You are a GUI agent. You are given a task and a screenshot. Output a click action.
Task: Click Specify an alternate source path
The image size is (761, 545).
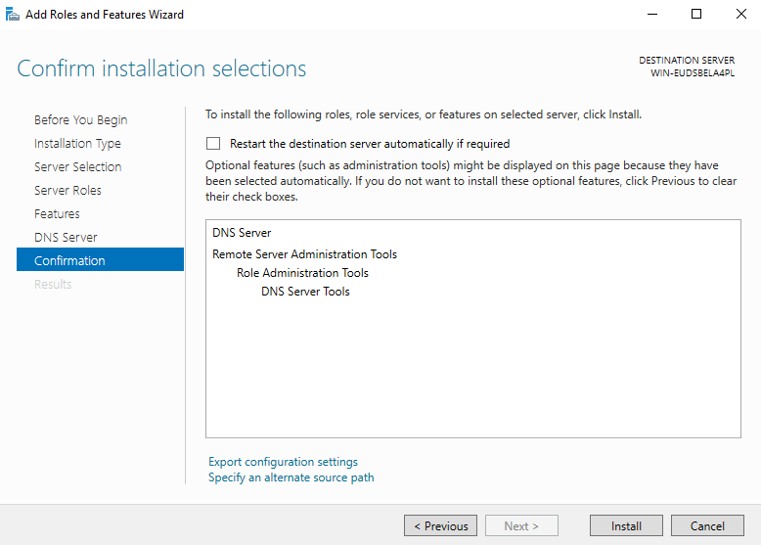(x=291, y=477)
